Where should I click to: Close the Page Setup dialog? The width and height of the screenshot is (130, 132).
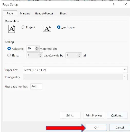pyautogui.click(x=126, y=4)
